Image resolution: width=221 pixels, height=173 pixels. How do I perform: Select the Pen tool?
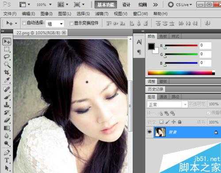point(7,152)
